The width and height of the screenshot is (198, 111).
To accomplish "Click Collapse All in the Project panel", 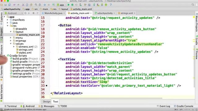I will (x=29, y=13).
